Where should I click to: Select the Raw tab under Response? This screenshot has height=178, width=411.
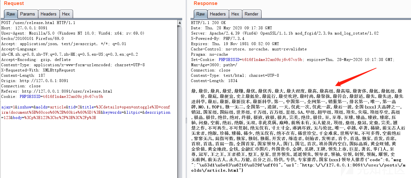(200, 14)
